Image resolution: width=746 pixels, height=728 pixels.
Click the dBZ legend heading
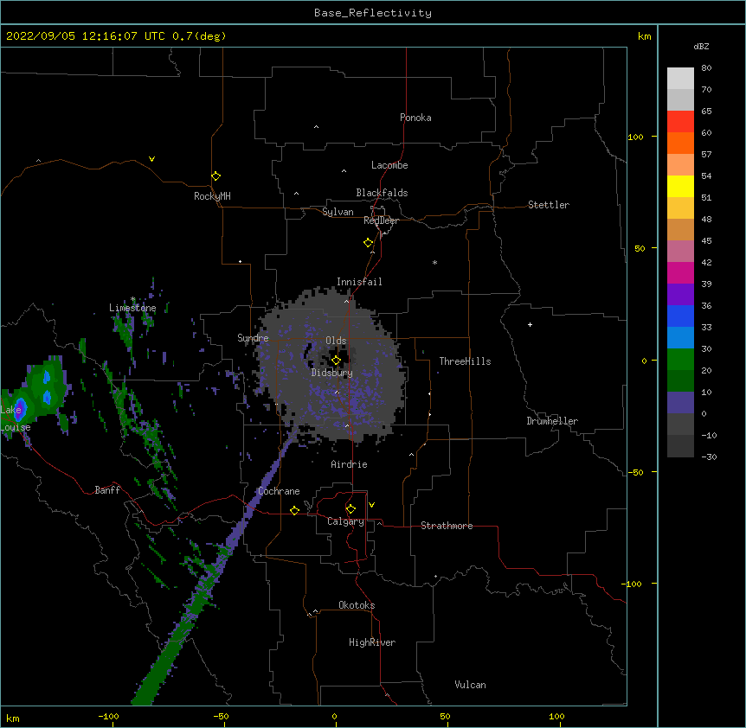point(701,46)
